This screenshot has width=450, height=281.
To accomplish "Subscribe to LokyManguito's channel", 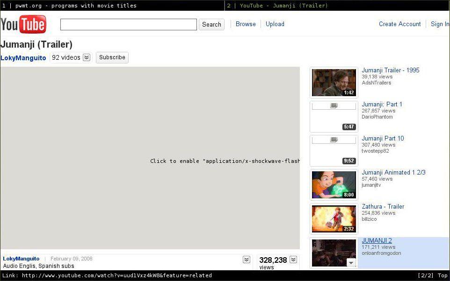I will tap(112, 57).
